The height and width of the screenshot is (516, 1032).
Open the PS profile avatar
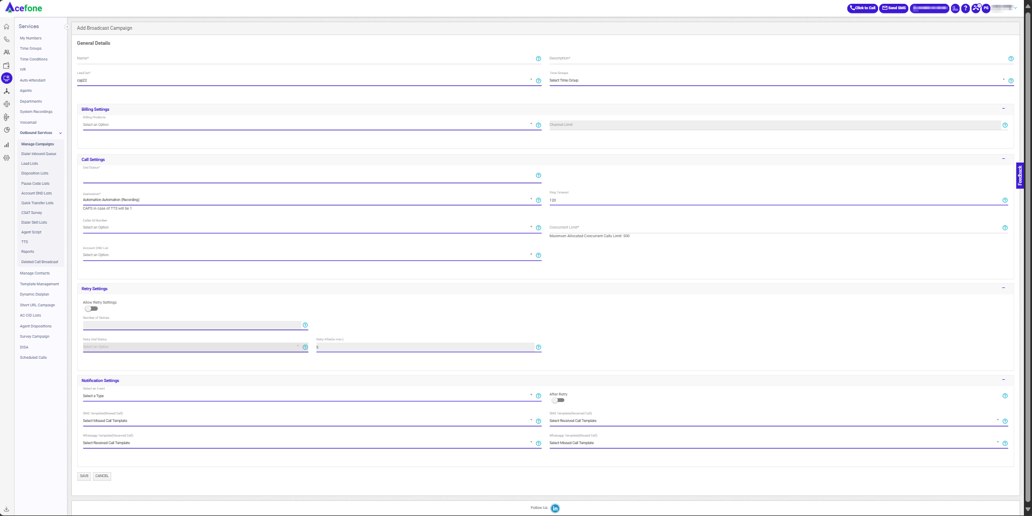point(986,8)
